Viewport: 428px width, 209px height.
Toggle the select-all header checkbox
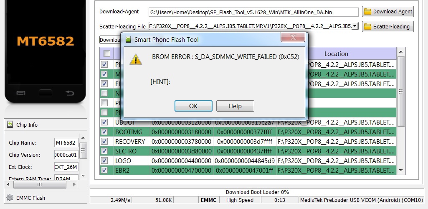coord(107,54)
